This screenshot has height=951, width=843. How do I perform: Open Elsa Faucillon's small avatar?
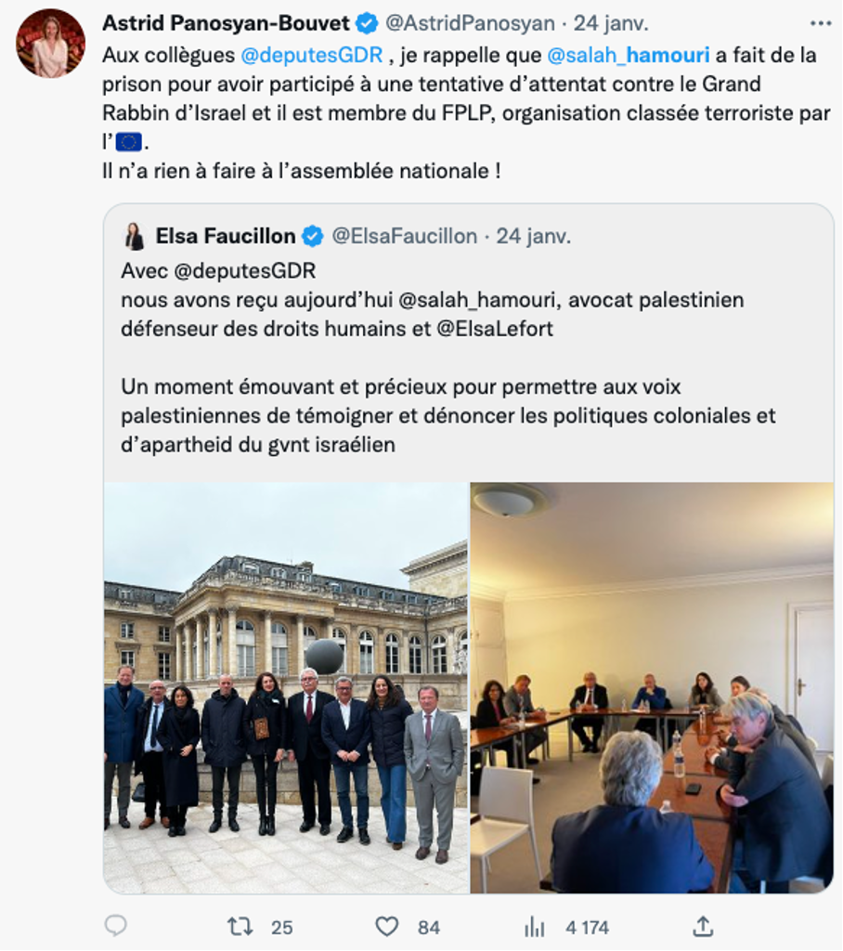[x=135, y=236]
